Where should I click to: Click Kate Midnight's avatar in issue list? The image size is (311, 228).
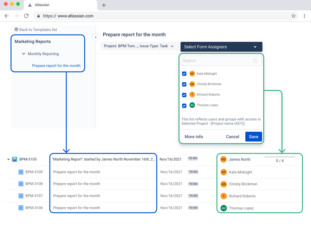coord(224,172)
